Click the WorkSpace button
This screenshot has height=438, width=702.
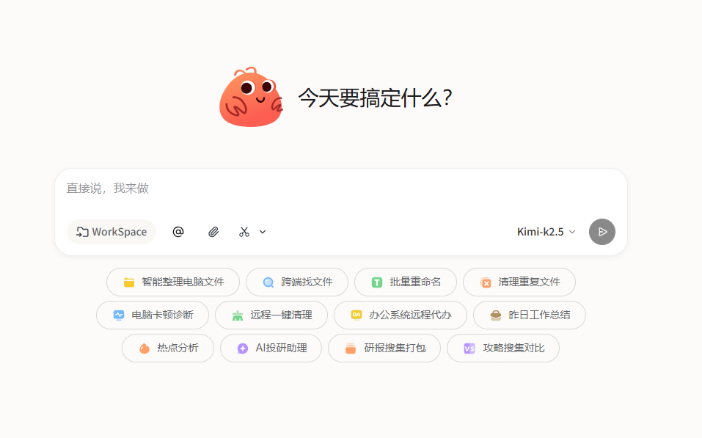pyautogui.click(x=111, y=232)
